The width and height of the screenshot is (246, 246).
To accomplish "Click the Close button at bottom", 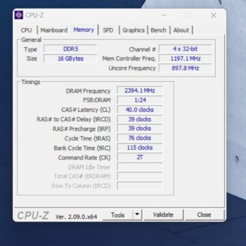I will pos(204,215).
